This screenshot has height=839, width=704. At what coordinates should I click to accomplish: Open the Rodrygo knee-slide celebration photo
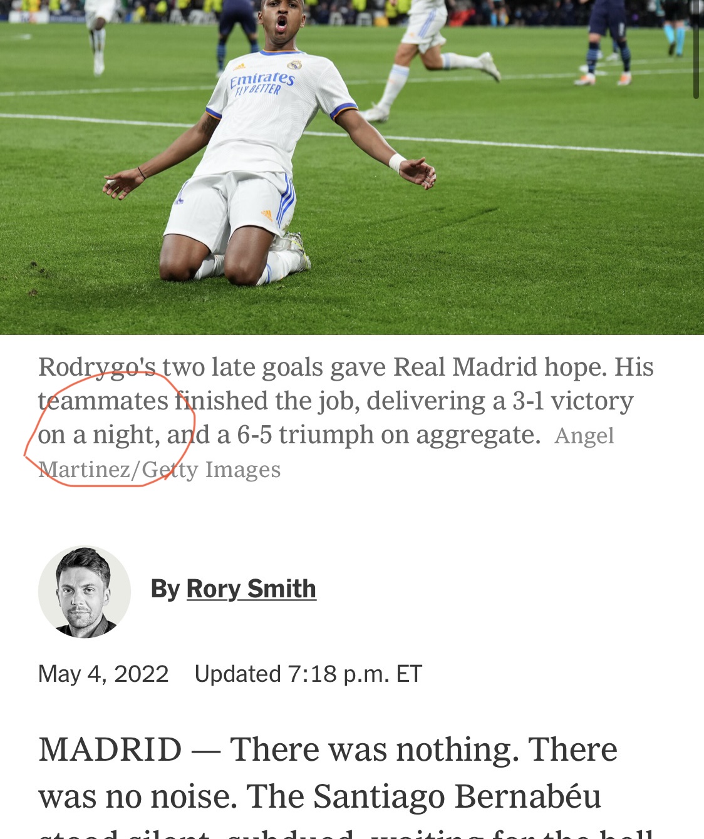pyautogui.click(x=352, y=167)
